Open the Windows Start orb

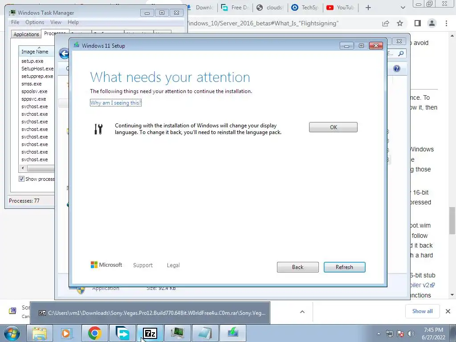click(x=12, y=333)
